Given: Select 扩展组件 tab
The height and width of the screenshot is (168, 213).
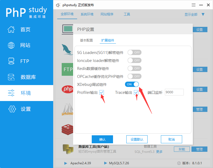Looking at the screenshot, I should (108, 40).
